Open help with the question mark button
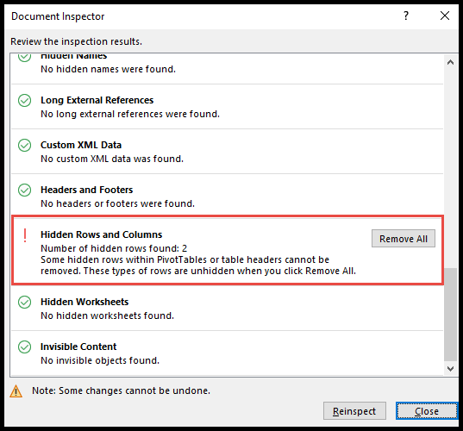This screenshot has width=463, height=431. (x=406, y=16)
